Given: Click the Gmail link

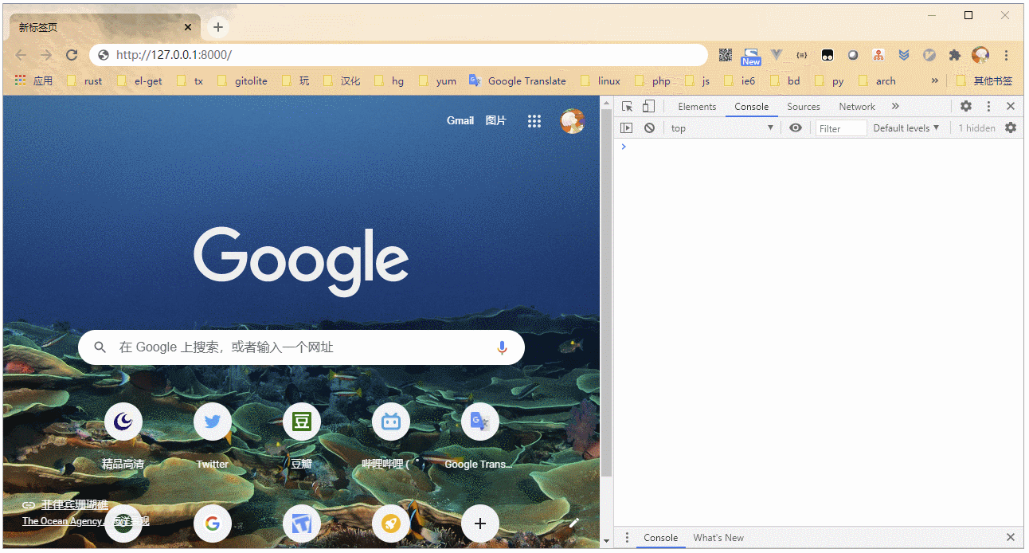Looking at the screenshot, I should pyautogui.click(x=460, y=121).
